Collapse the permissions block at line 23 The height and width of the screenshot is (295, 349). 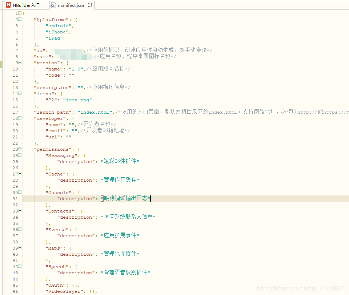[x=20, y=149]
